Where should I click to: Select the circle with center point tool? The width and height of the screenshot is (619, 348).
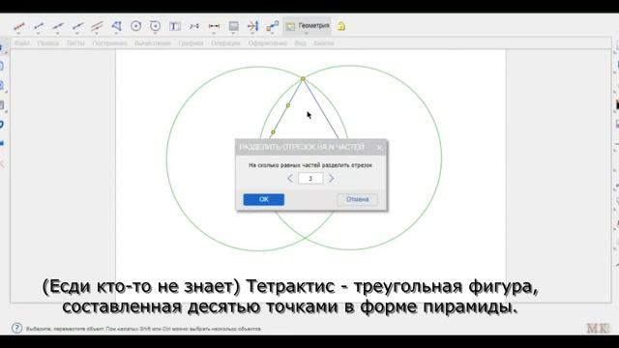point(135,26)
